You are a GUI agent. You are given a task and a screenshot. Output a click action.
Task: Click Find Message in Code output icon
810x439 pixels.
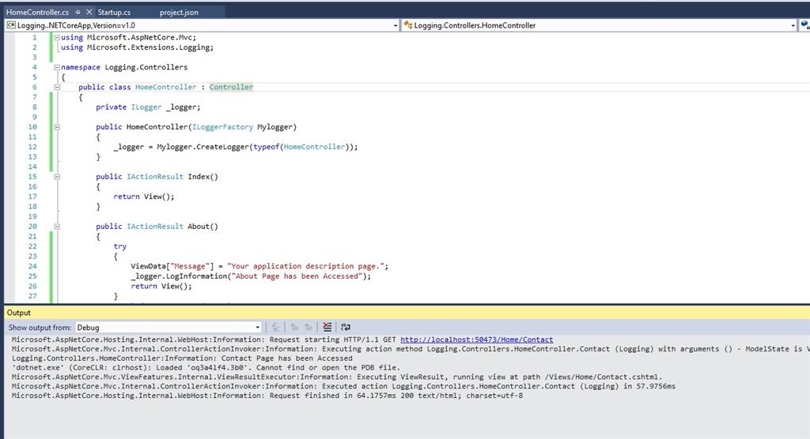(276, 327)
